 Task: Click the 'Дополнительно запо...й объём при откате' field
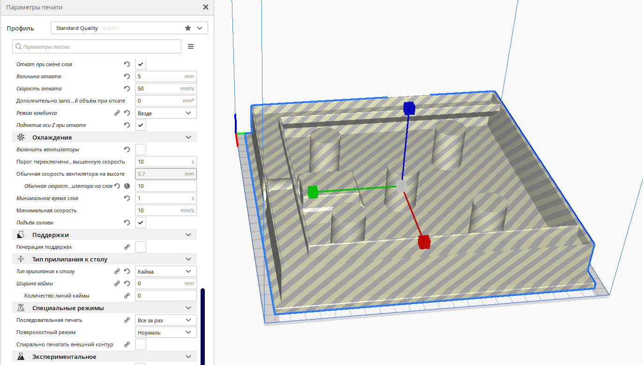point(166,101)
